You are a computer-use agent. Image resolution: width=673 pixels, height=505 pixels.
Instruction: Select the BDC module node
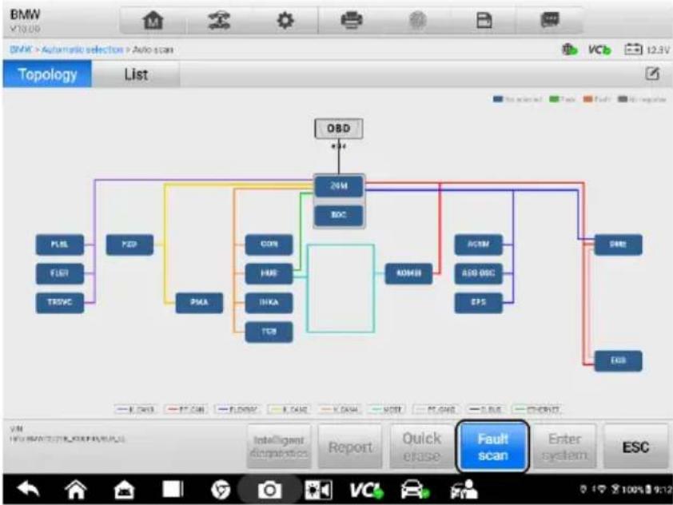click(339, 215)
